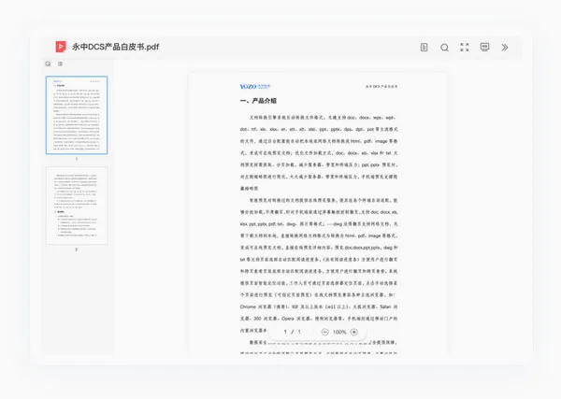Enter fullscreen with the four-arrows icon

tap(465, 48)
